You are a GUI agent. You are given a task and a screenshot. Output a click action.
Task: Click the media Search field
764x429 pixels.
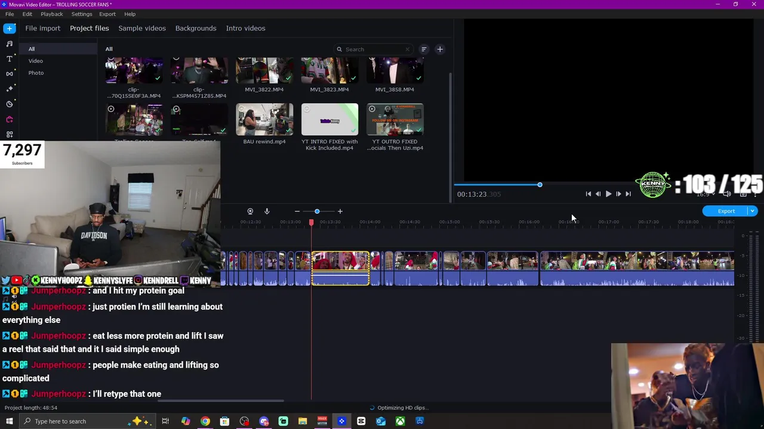(x=373, y=49)
